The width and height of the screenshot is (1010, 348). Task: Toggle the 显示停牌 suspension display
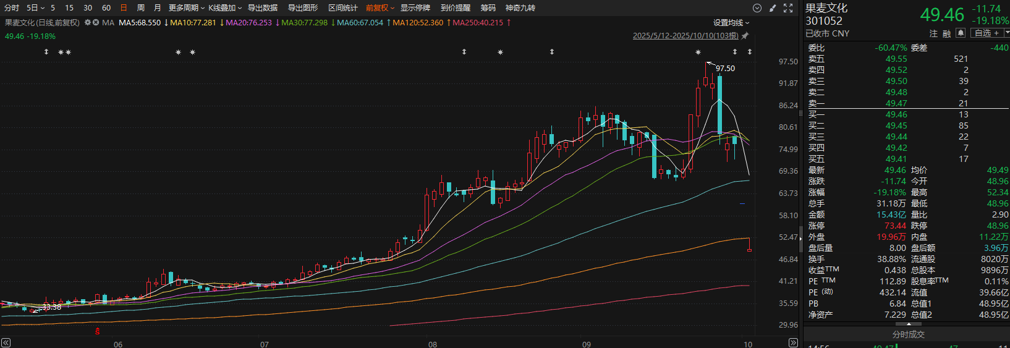[x=415, y=8]
